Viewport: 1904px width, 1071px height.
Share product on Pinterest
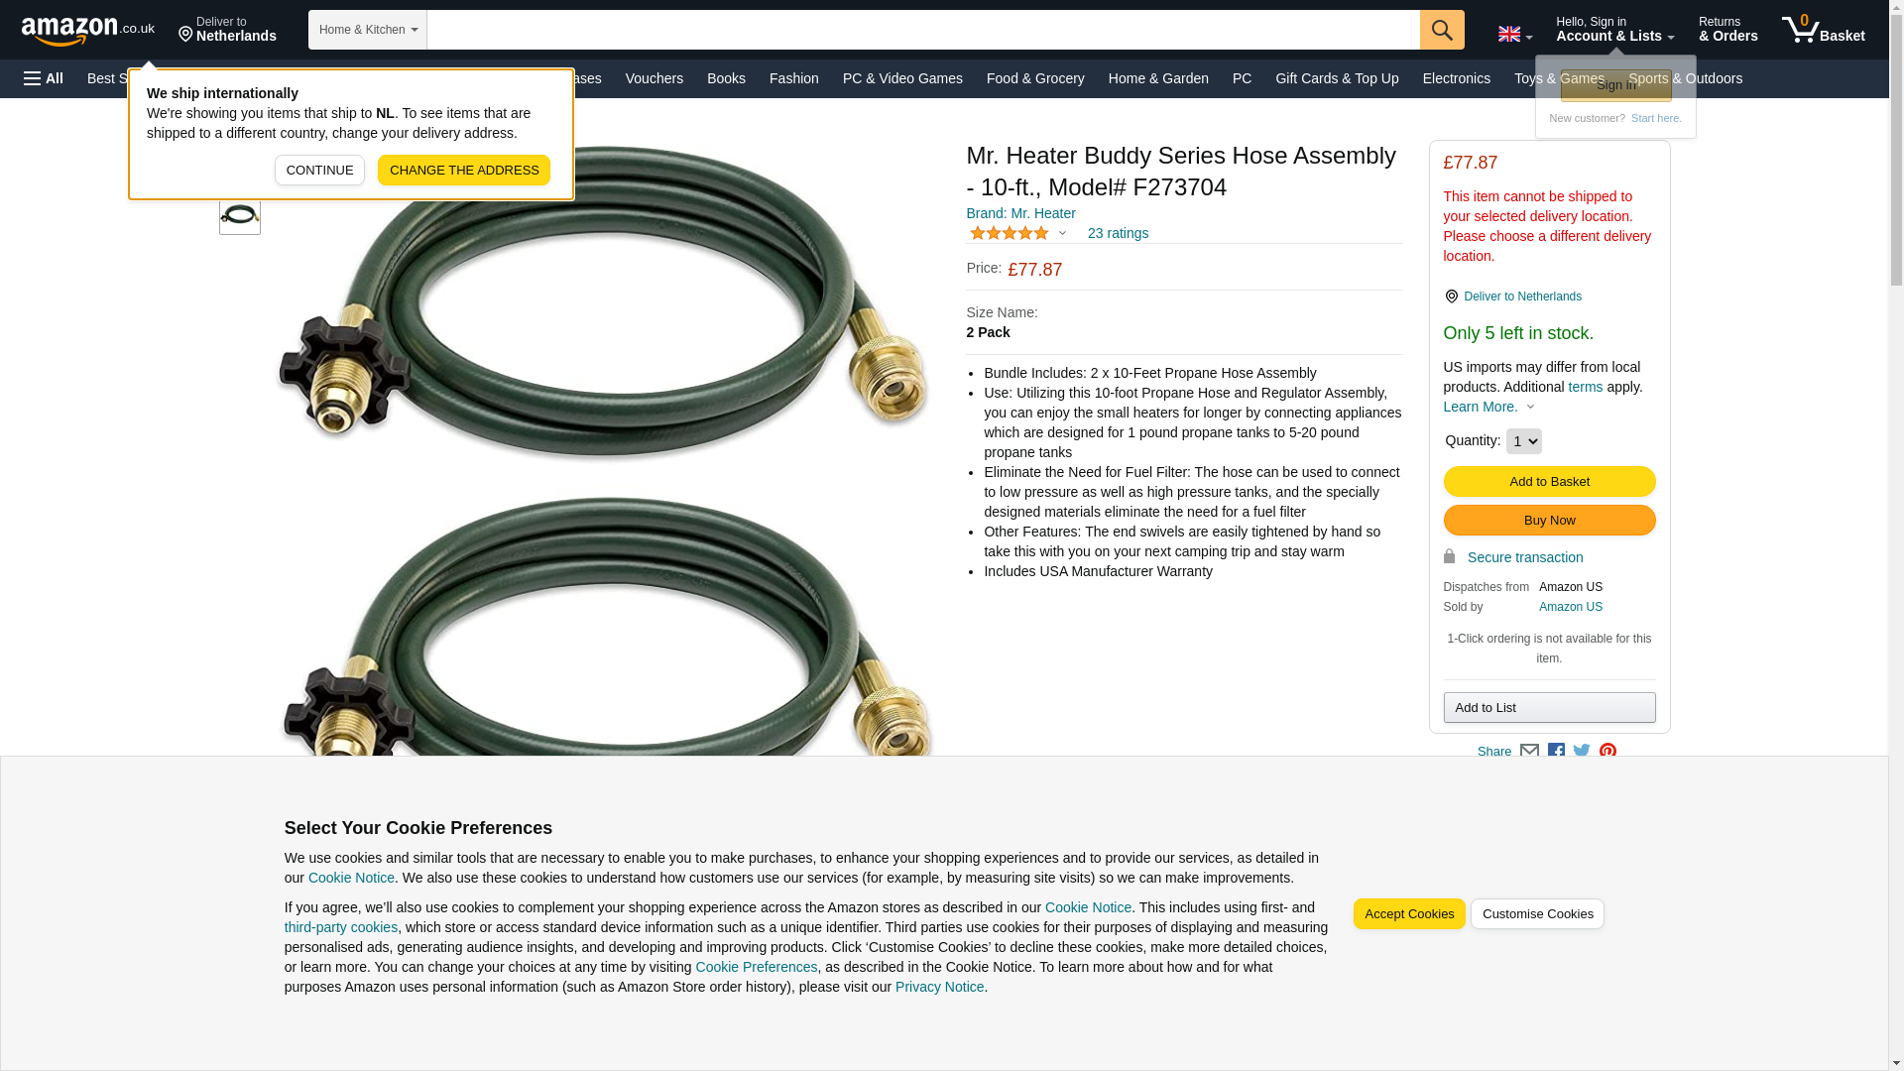tap(1607, 752)
